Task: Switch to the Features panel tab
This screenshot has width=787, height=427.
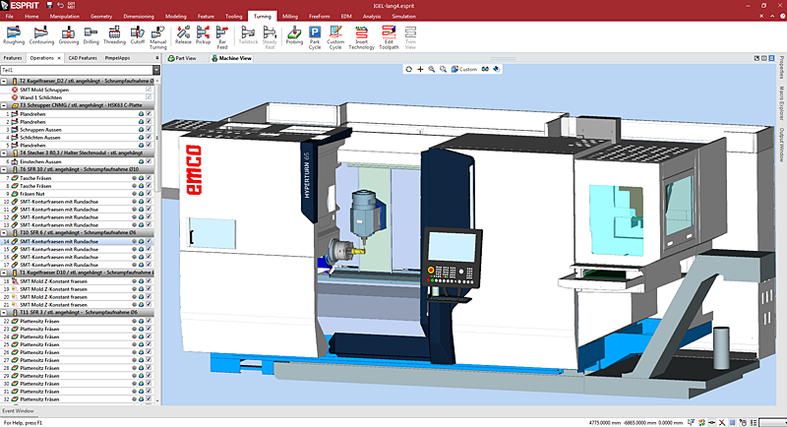Action: [x=13, y=58]
